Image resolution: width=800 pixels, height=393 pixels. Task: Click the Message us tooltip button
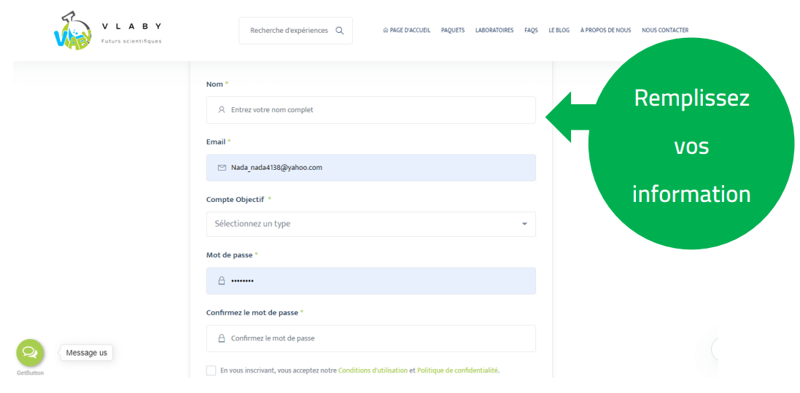86,353
